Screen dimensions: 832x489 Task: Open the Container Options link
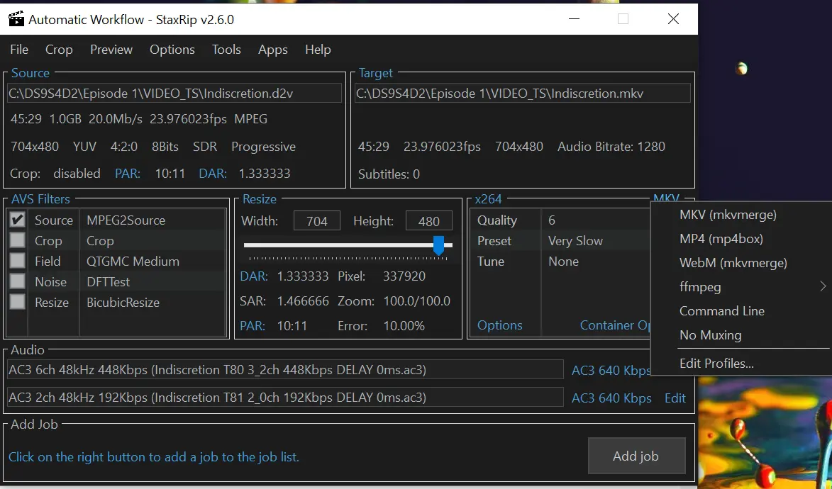click(615, 325)
